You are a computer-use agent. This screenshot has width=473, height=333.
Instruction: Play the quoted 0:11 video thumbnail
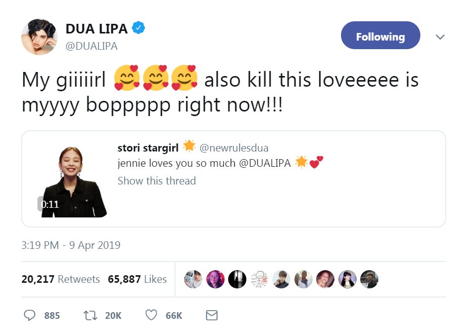(x=74, y=181)
